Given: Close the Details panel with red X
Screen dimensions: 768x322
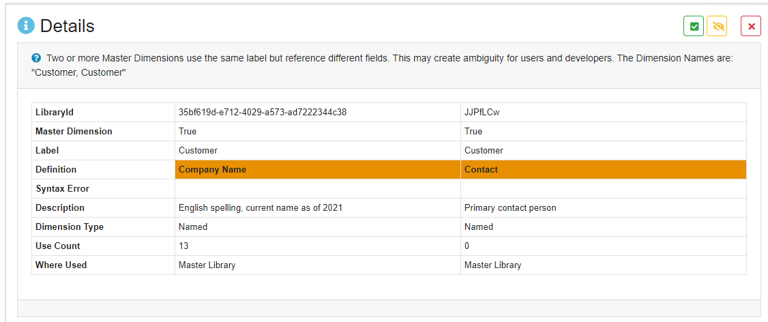Looking at the screenshot, I should point(751,26).
